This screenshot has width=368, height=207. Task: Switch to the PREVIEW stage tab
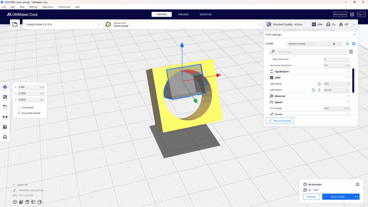point(183,14)
